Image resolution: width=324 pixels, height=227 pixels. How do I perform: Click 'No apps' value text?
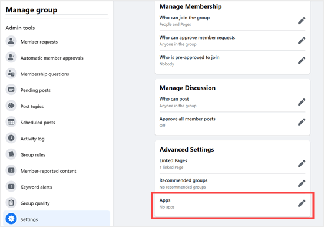(167, 207)
